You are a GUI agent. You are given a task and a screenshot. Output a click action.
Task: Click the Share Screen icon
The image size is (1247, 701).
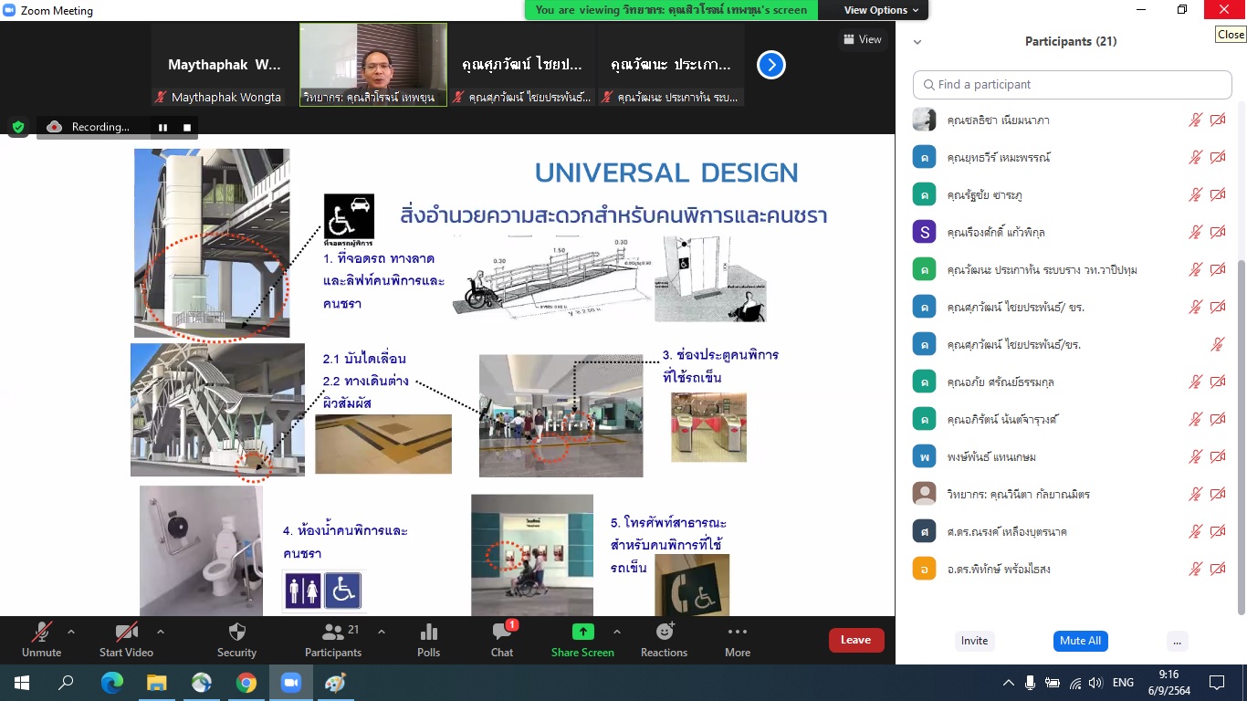tap(582, 633)
